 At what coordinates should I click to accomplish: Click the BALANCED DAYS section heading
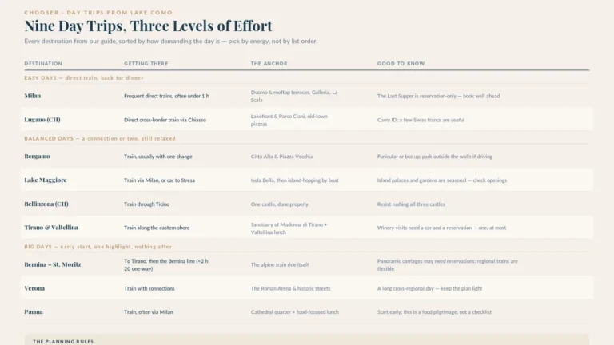(x=100, y=138)
